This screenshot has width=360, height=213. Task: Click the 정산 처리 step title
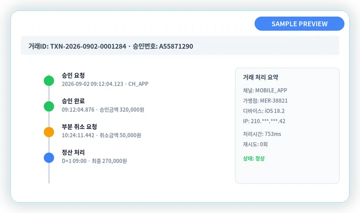[73, 152]
